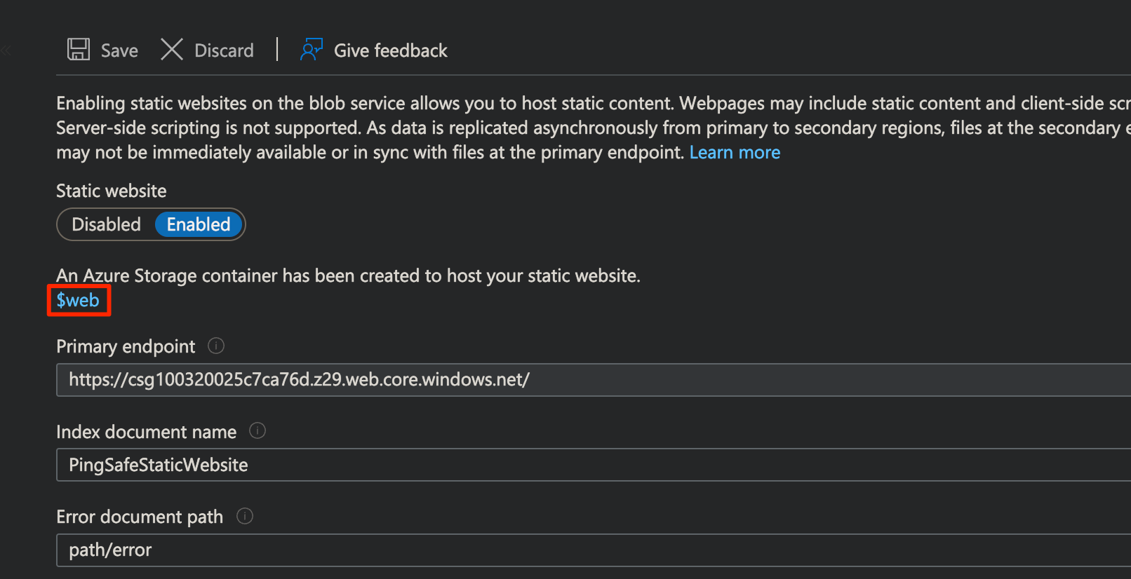Image resolution: width=1131 pixels, height=579 pixels.
Task: Click the Discard X icon
Action: pos(172,50)
